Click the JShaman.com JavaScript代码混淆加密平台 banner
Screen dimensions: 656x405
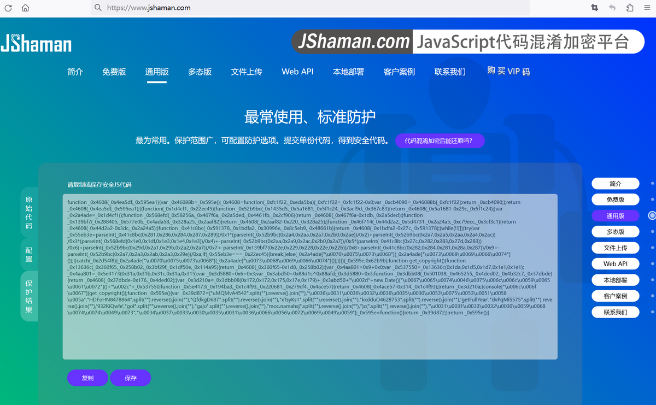[x=468, y=42]
